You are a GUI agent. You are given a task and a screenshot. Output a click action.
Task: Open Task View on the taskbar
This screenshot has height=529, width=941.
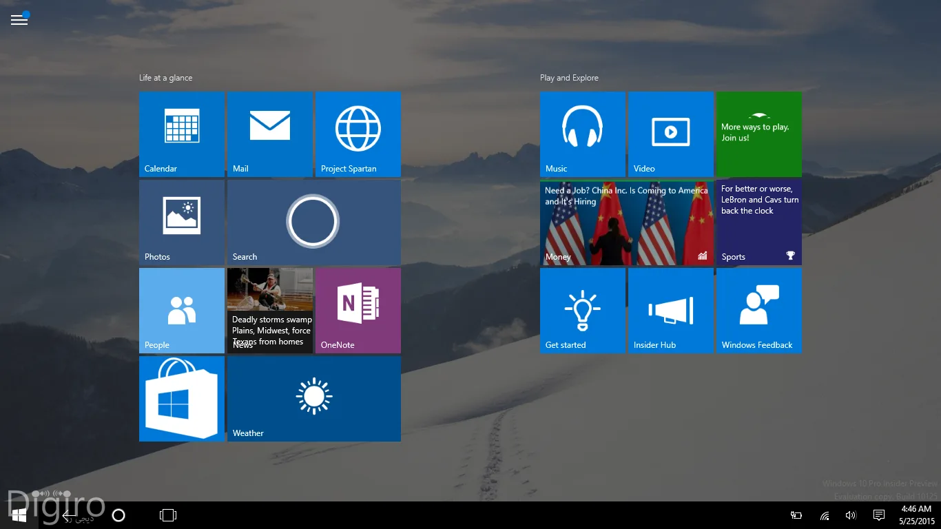click(x=168, y=515)
